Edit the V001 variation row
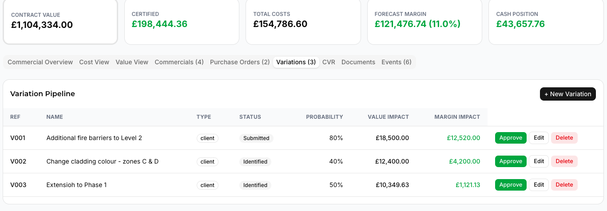607x211 pixels. click(x=539, y=138)
